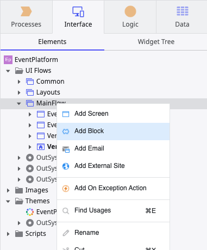Viewport: 207px width, 250px height.
Task: Choose Add Screen from context menu
Action: [x=113, y=114]
